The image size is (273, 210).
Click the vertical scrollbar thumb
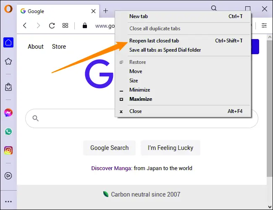[x=270, y=108]
